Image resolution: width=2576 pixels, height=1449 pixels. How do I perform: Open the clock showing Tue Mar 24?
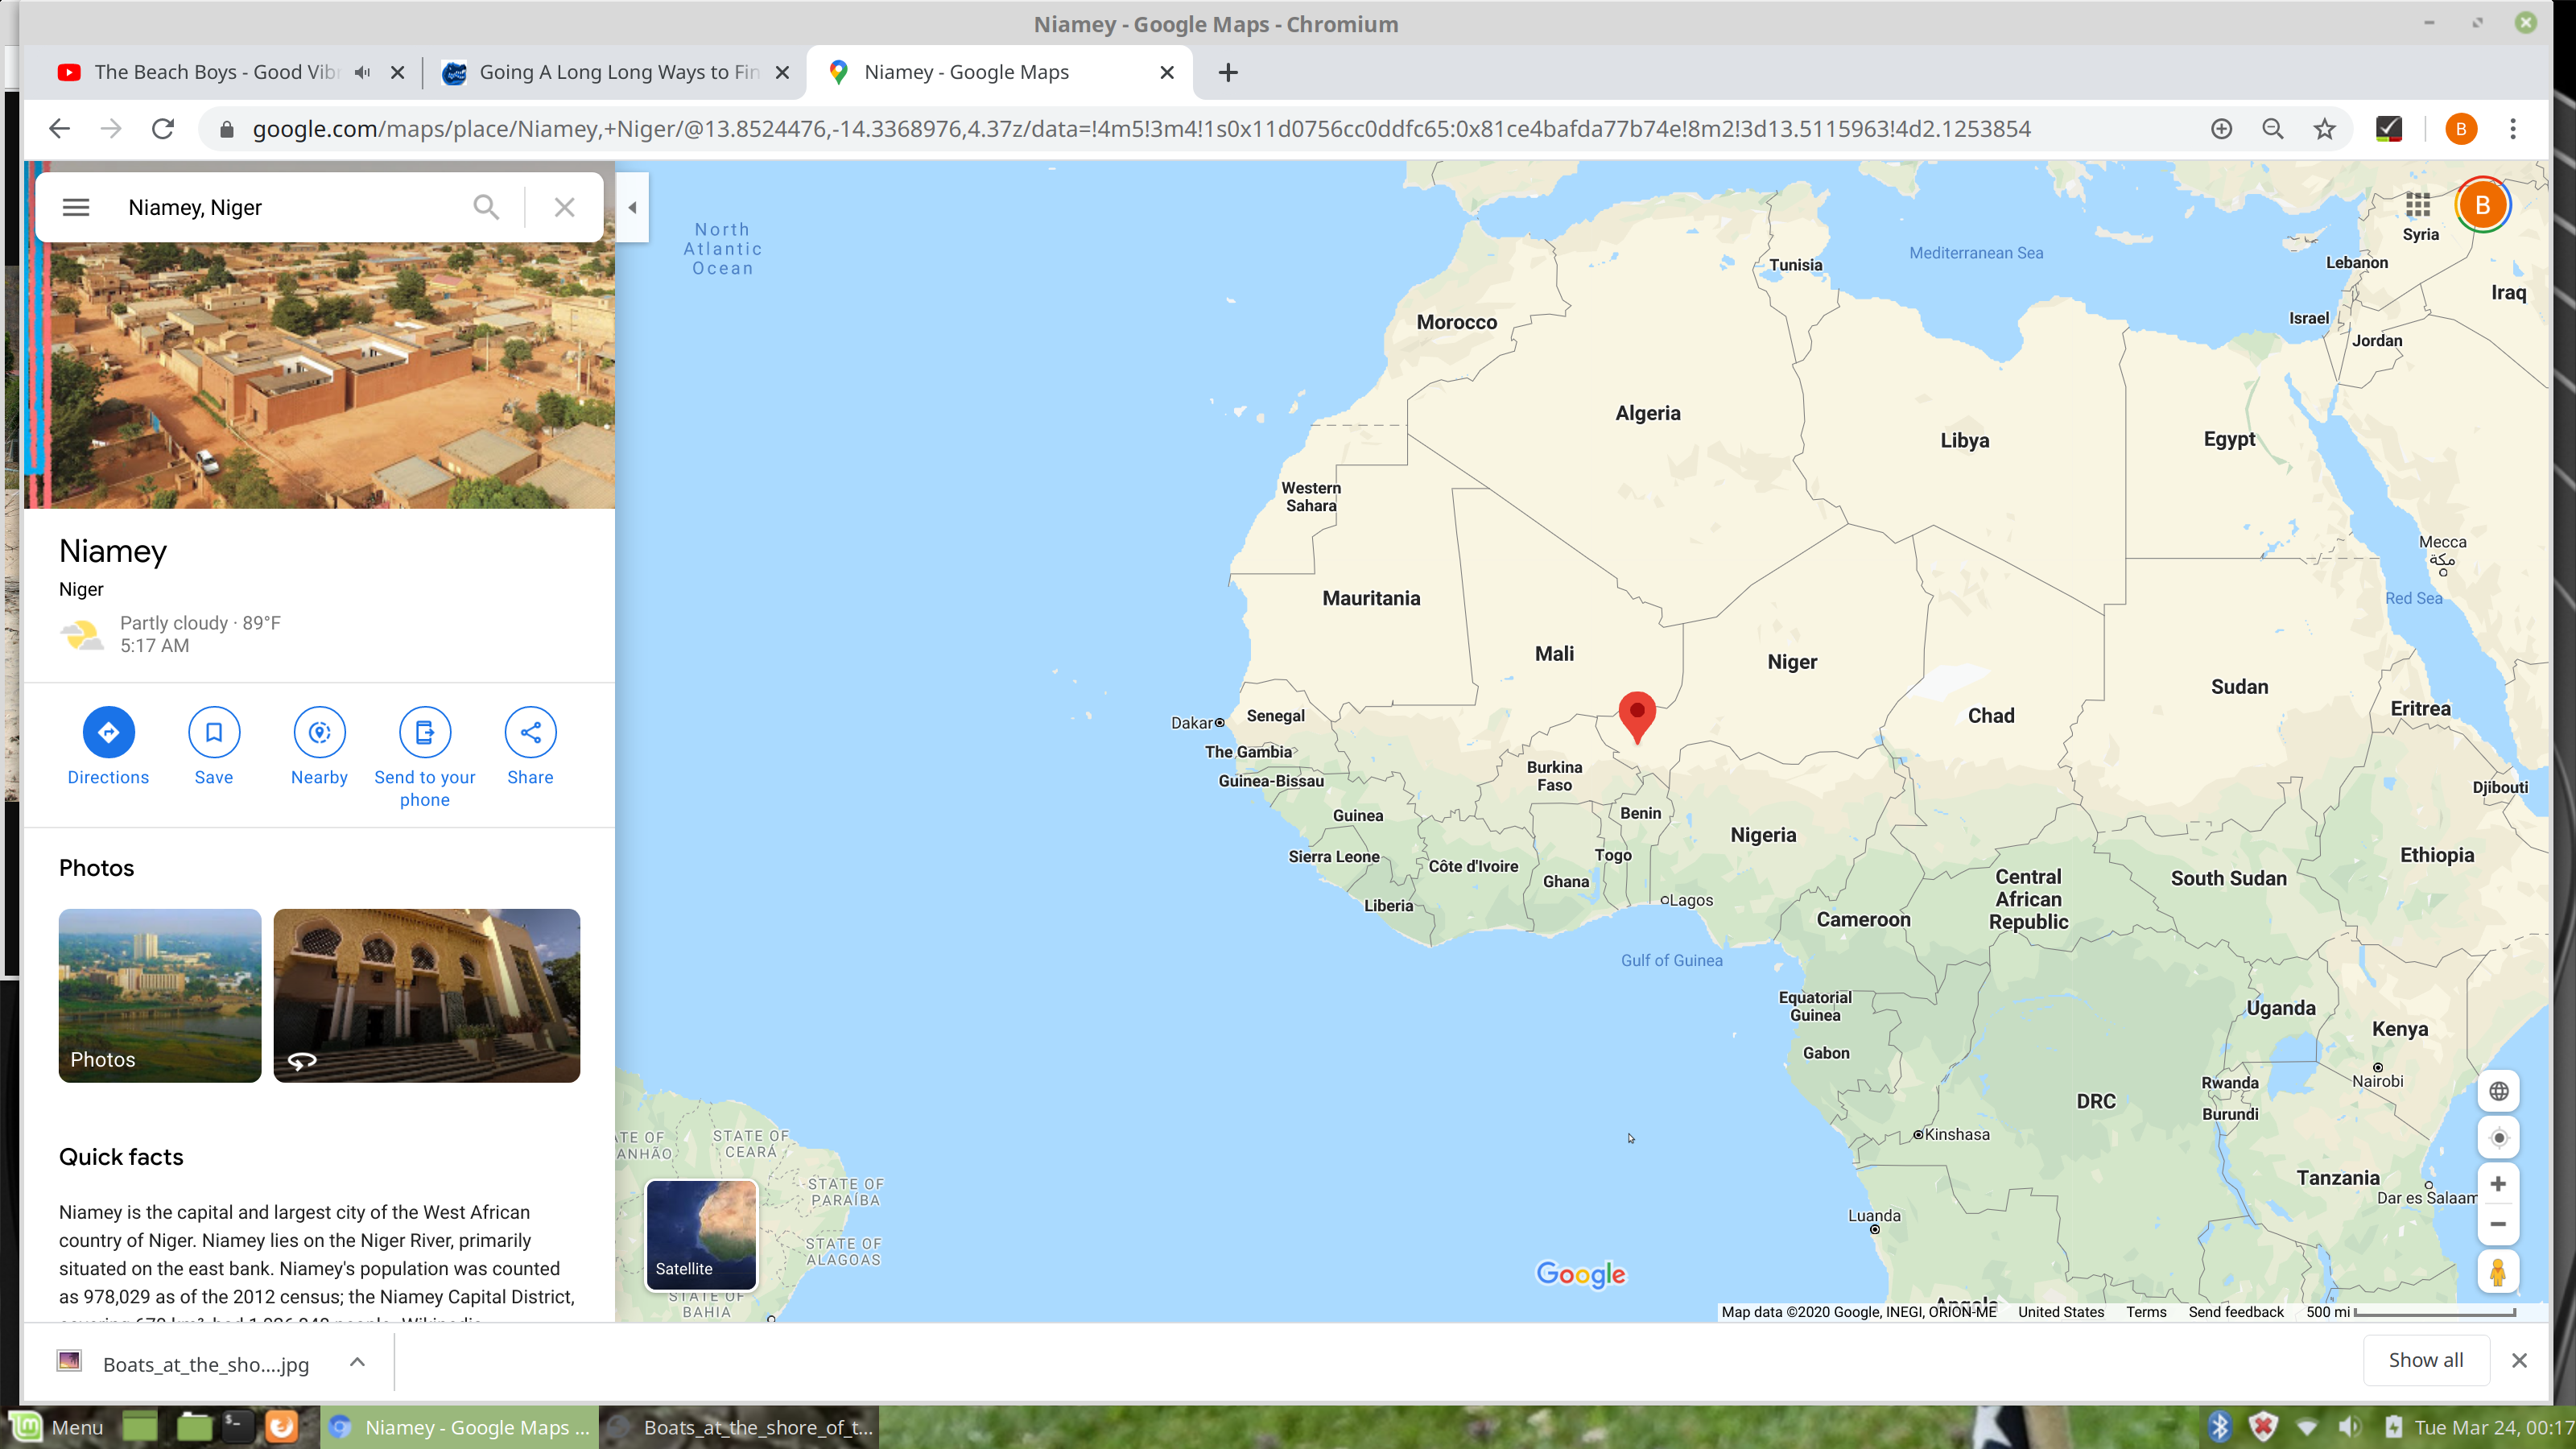[x=2494, y=1427]
